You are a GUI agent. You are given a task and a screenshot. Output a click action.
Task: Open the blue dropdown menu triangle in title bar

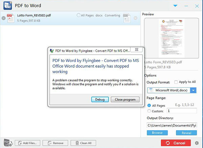pos(175,6)
